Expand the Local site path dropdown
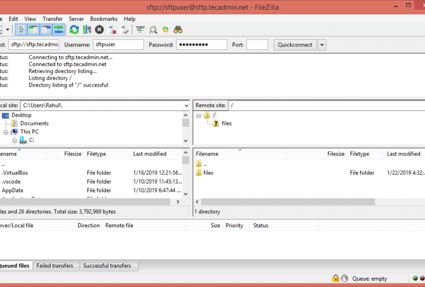The width and height of the screenshot is (425, 287). (186, 106)
